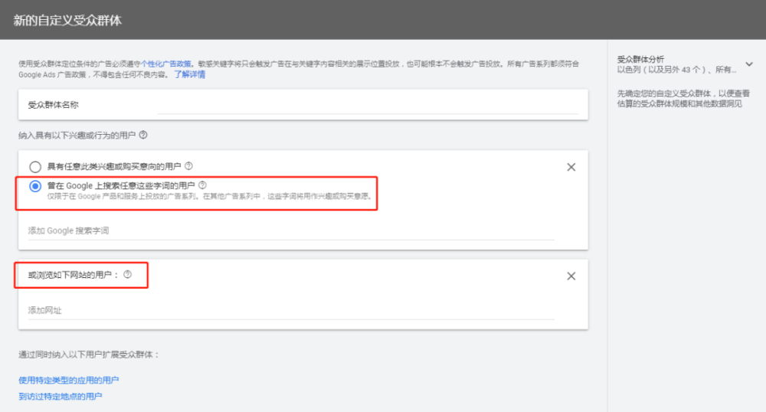Select radio '具有任意此类兴趣或购买意向的用户'
Image resolution: width=766 pixels, height=412 pixels.
click(x=35, y=167)
